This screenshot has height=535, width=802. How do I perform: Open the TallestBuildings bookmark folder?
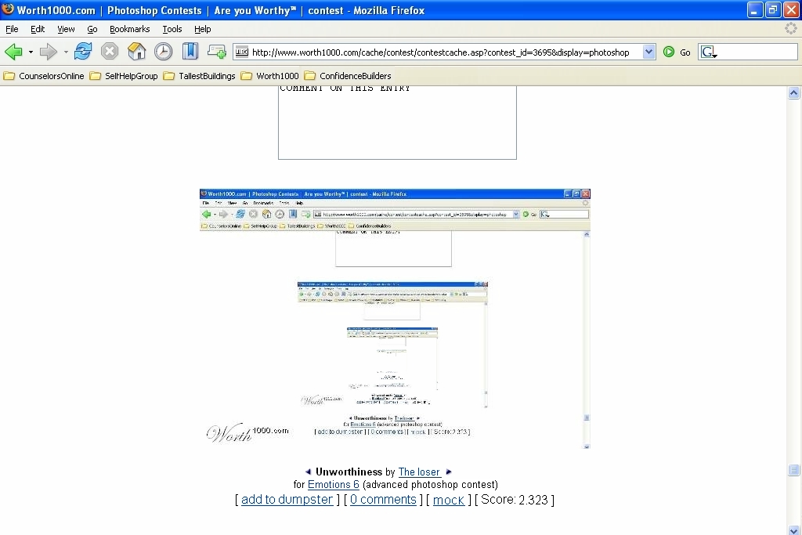pyautogui.click(x=200, y=76)
